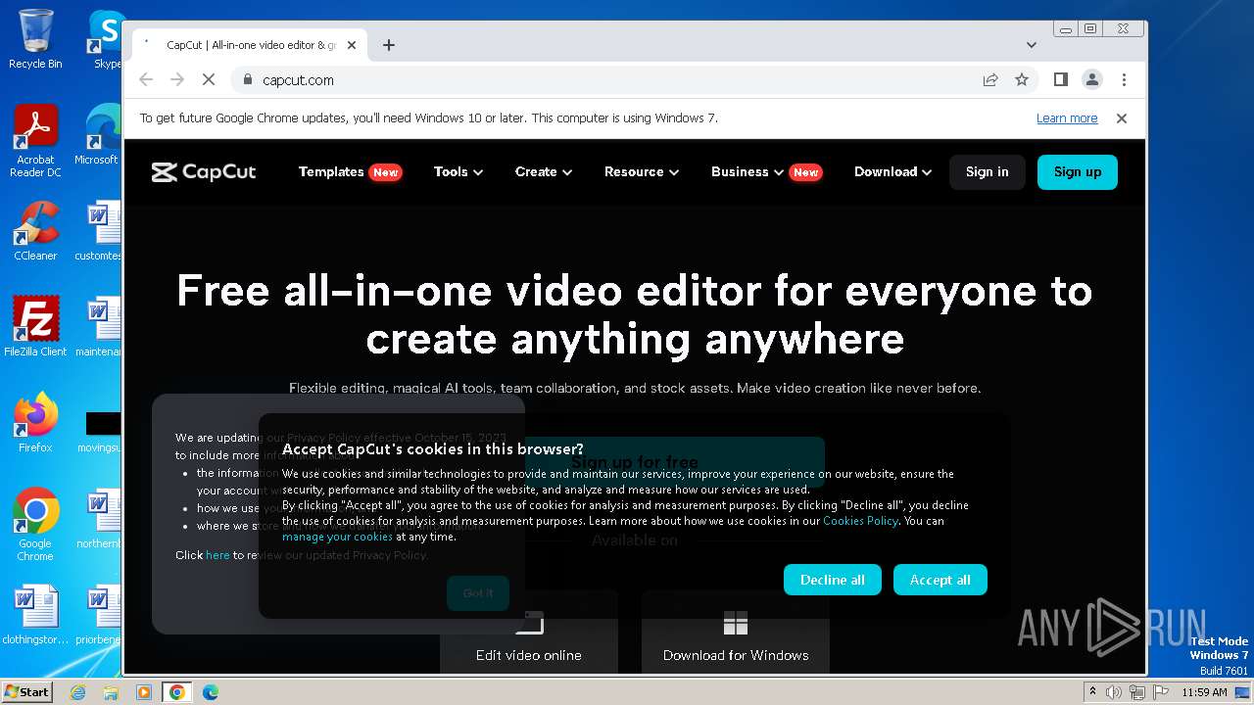Expand the Tools dropdown menu
1254x705 pixels.
pos(458,172)
